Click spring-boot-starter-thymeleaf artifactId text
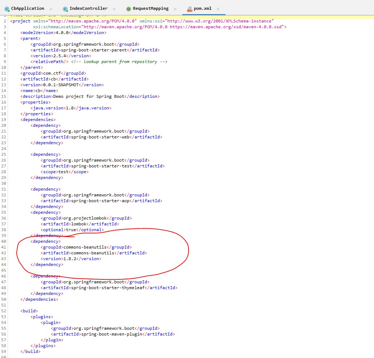 click(108, 288)
